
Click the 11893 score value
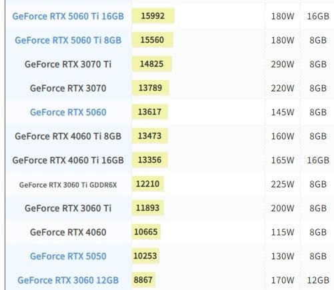(147, 208)
